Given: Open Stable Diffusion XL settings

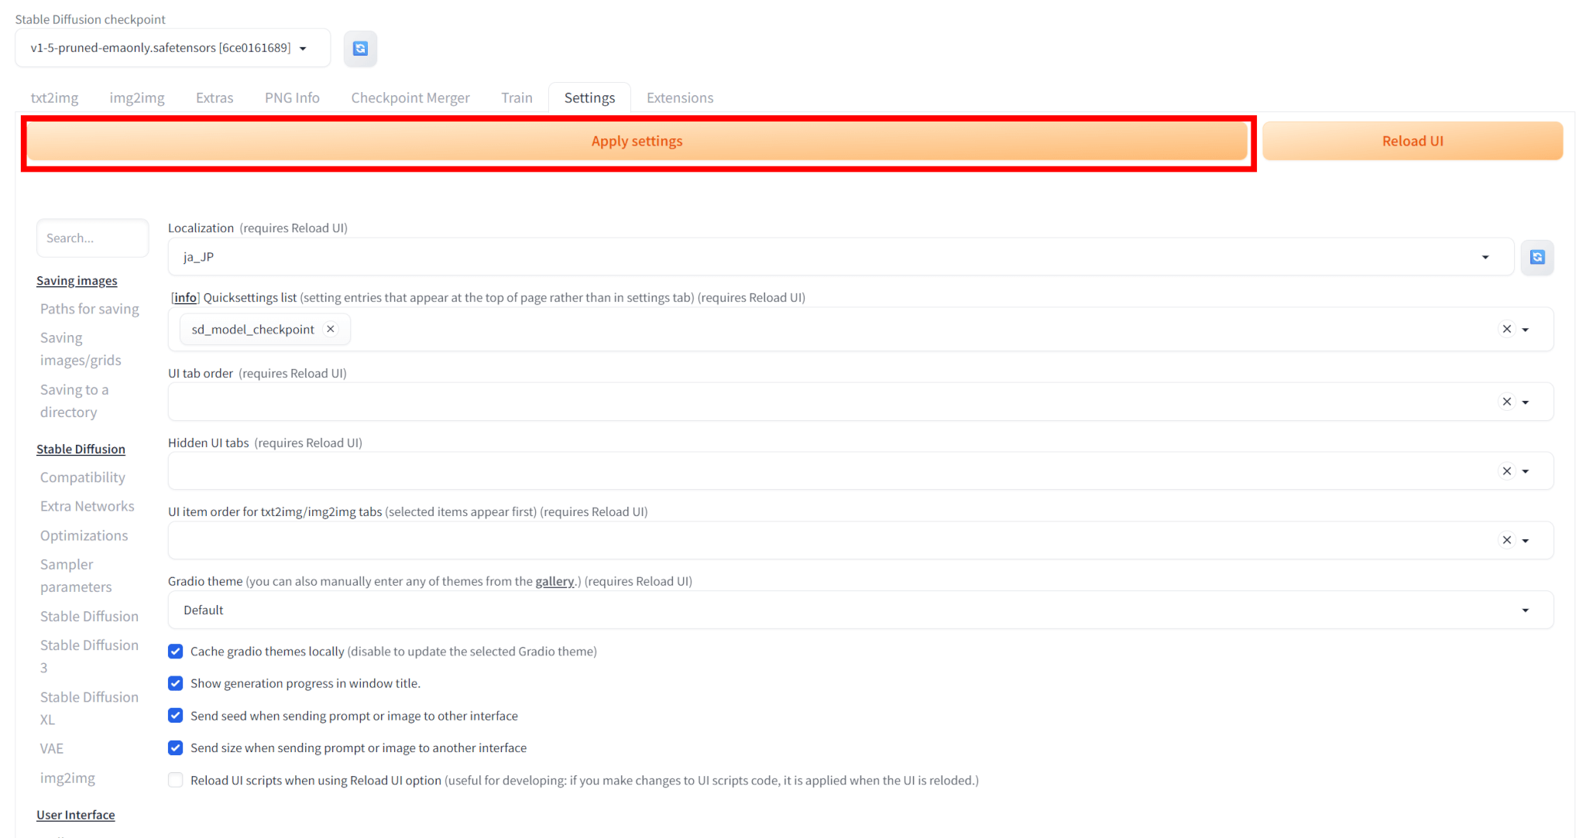Looking at the screenshot, I should click(89, 708).
